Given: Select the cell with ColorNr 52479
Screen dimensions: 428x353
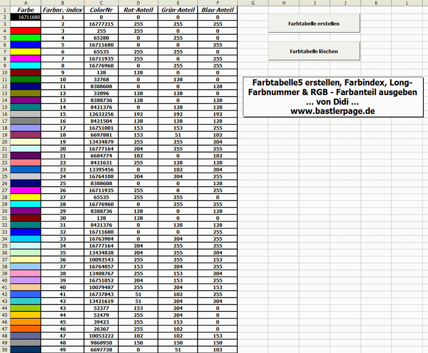Looking at the screenshot, I should [101, 315].
